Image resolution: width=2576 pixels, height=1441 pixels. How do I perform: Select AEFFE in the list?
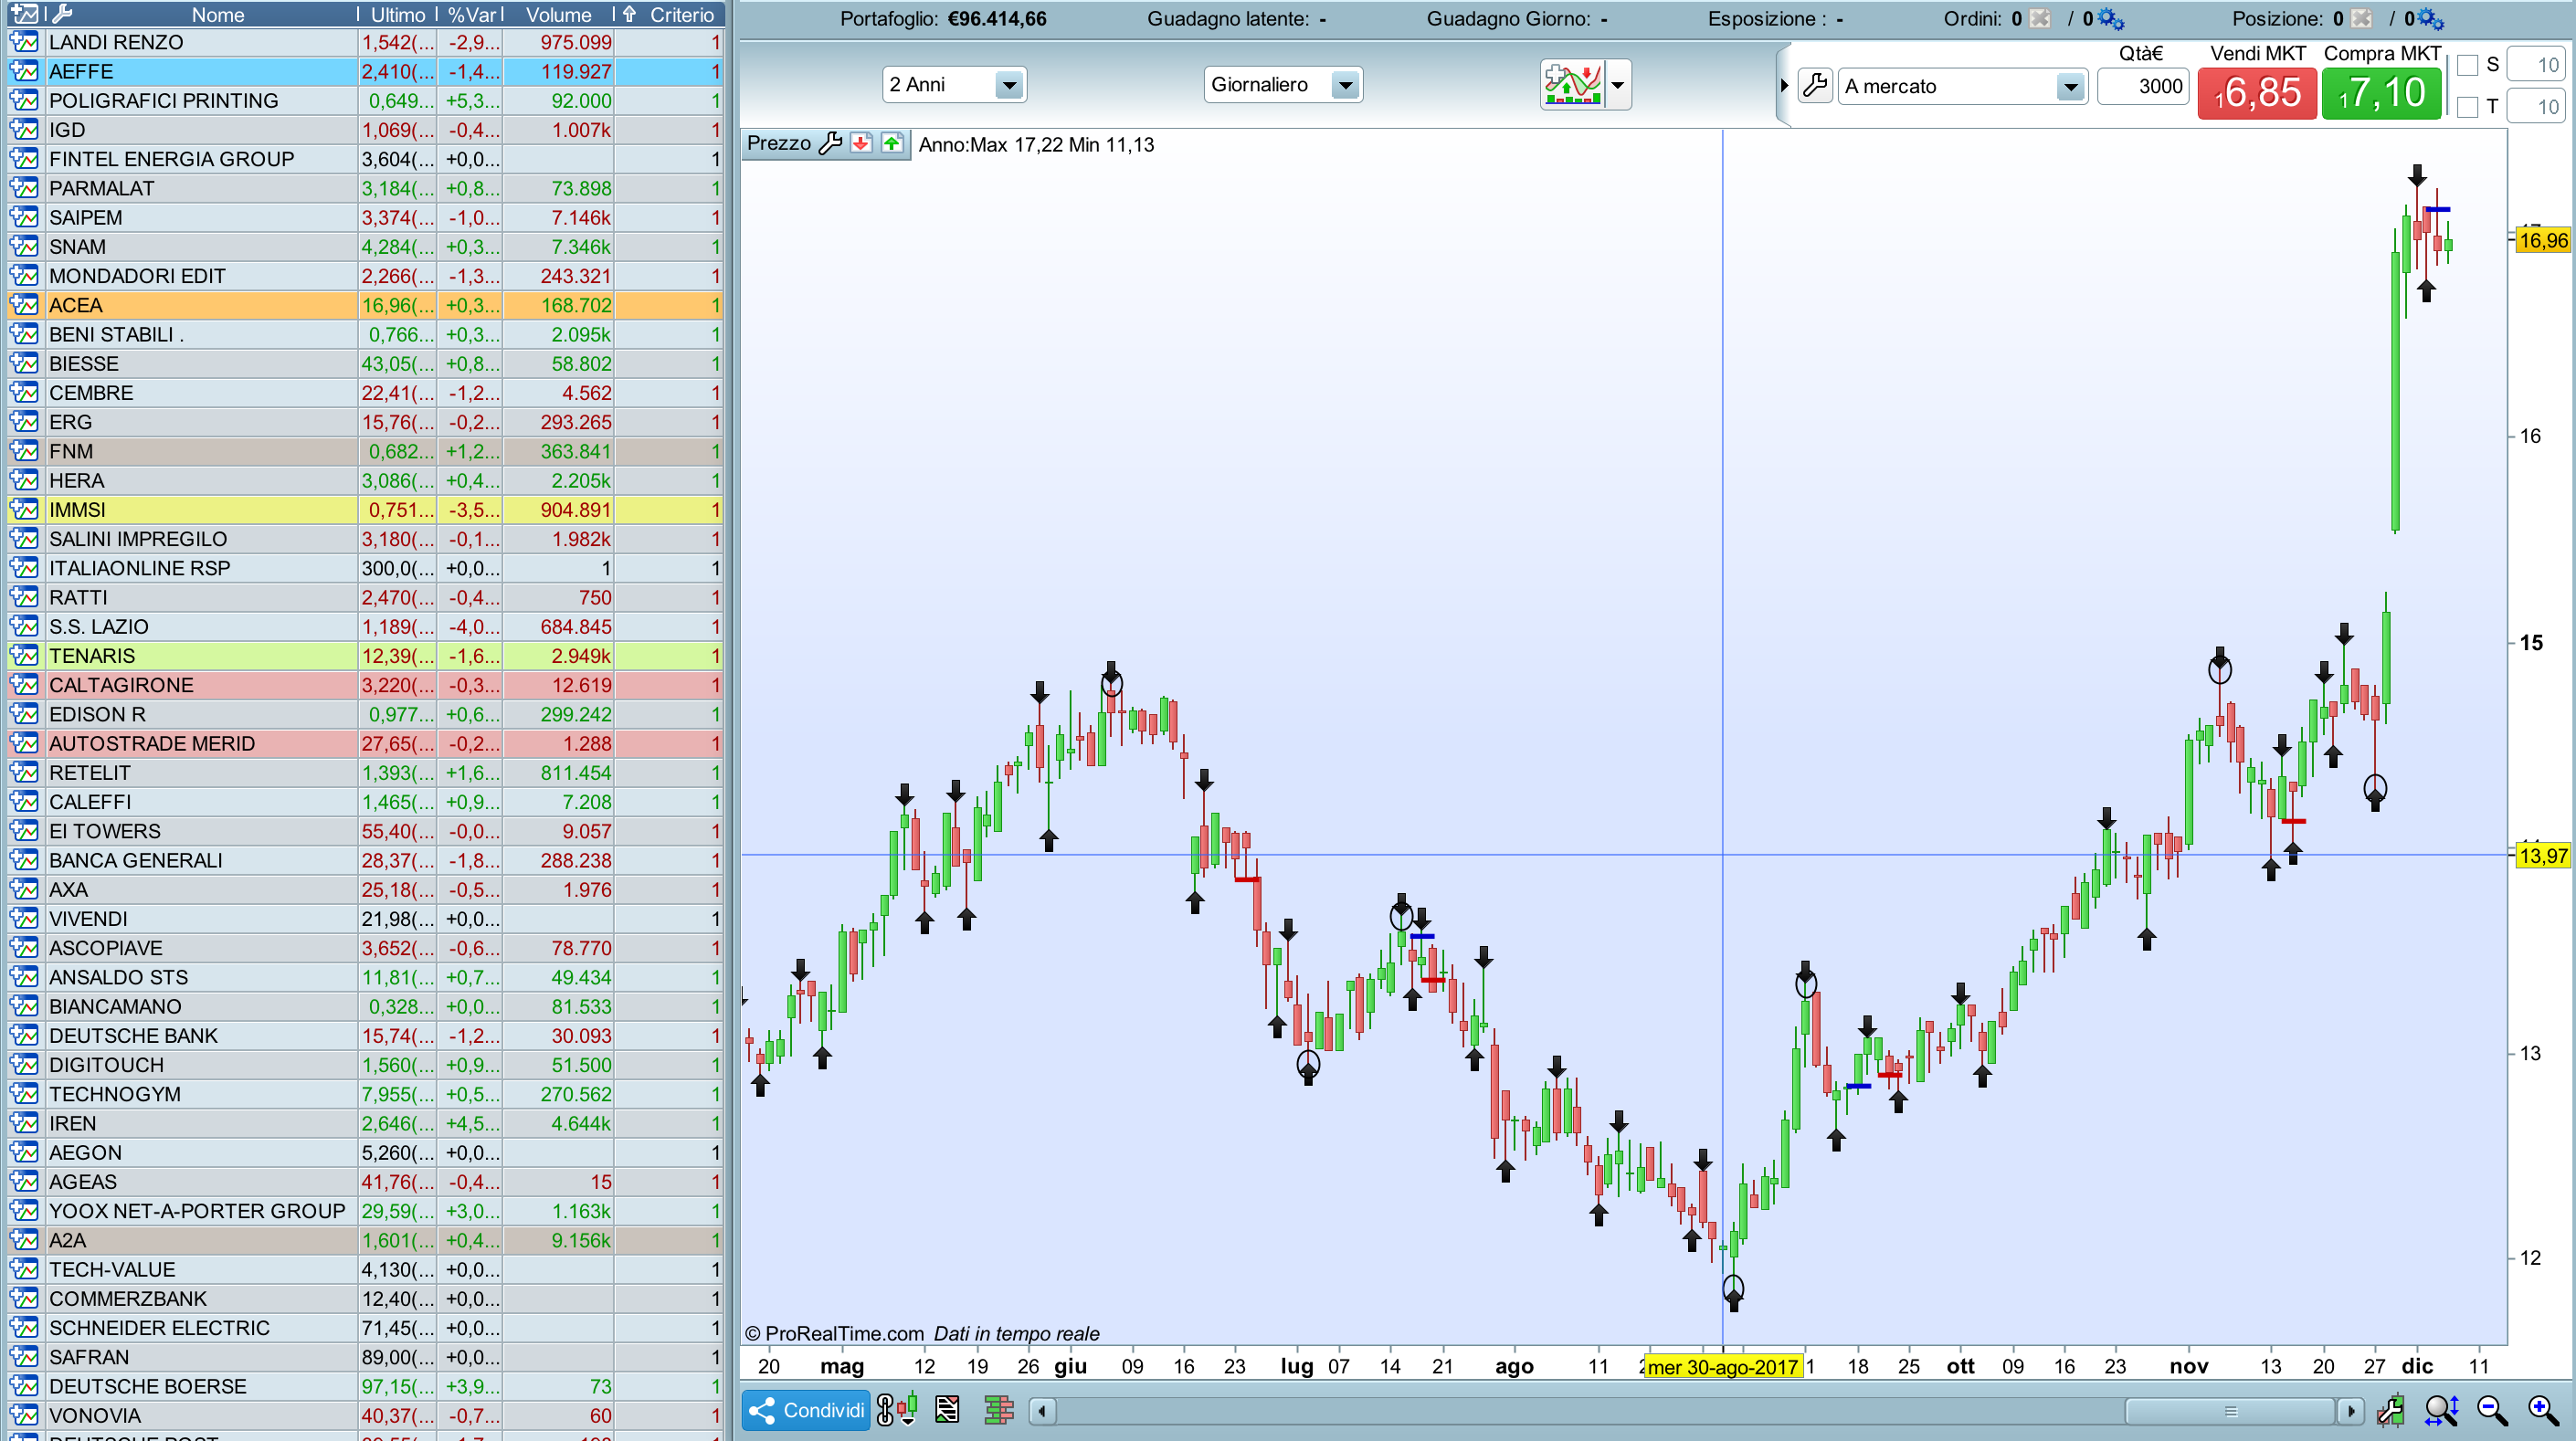click(x=366, y=72)
